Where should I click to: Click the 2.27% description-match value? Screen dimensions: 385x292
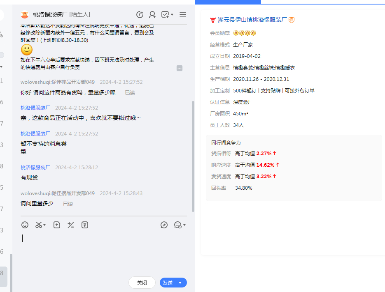264,153
